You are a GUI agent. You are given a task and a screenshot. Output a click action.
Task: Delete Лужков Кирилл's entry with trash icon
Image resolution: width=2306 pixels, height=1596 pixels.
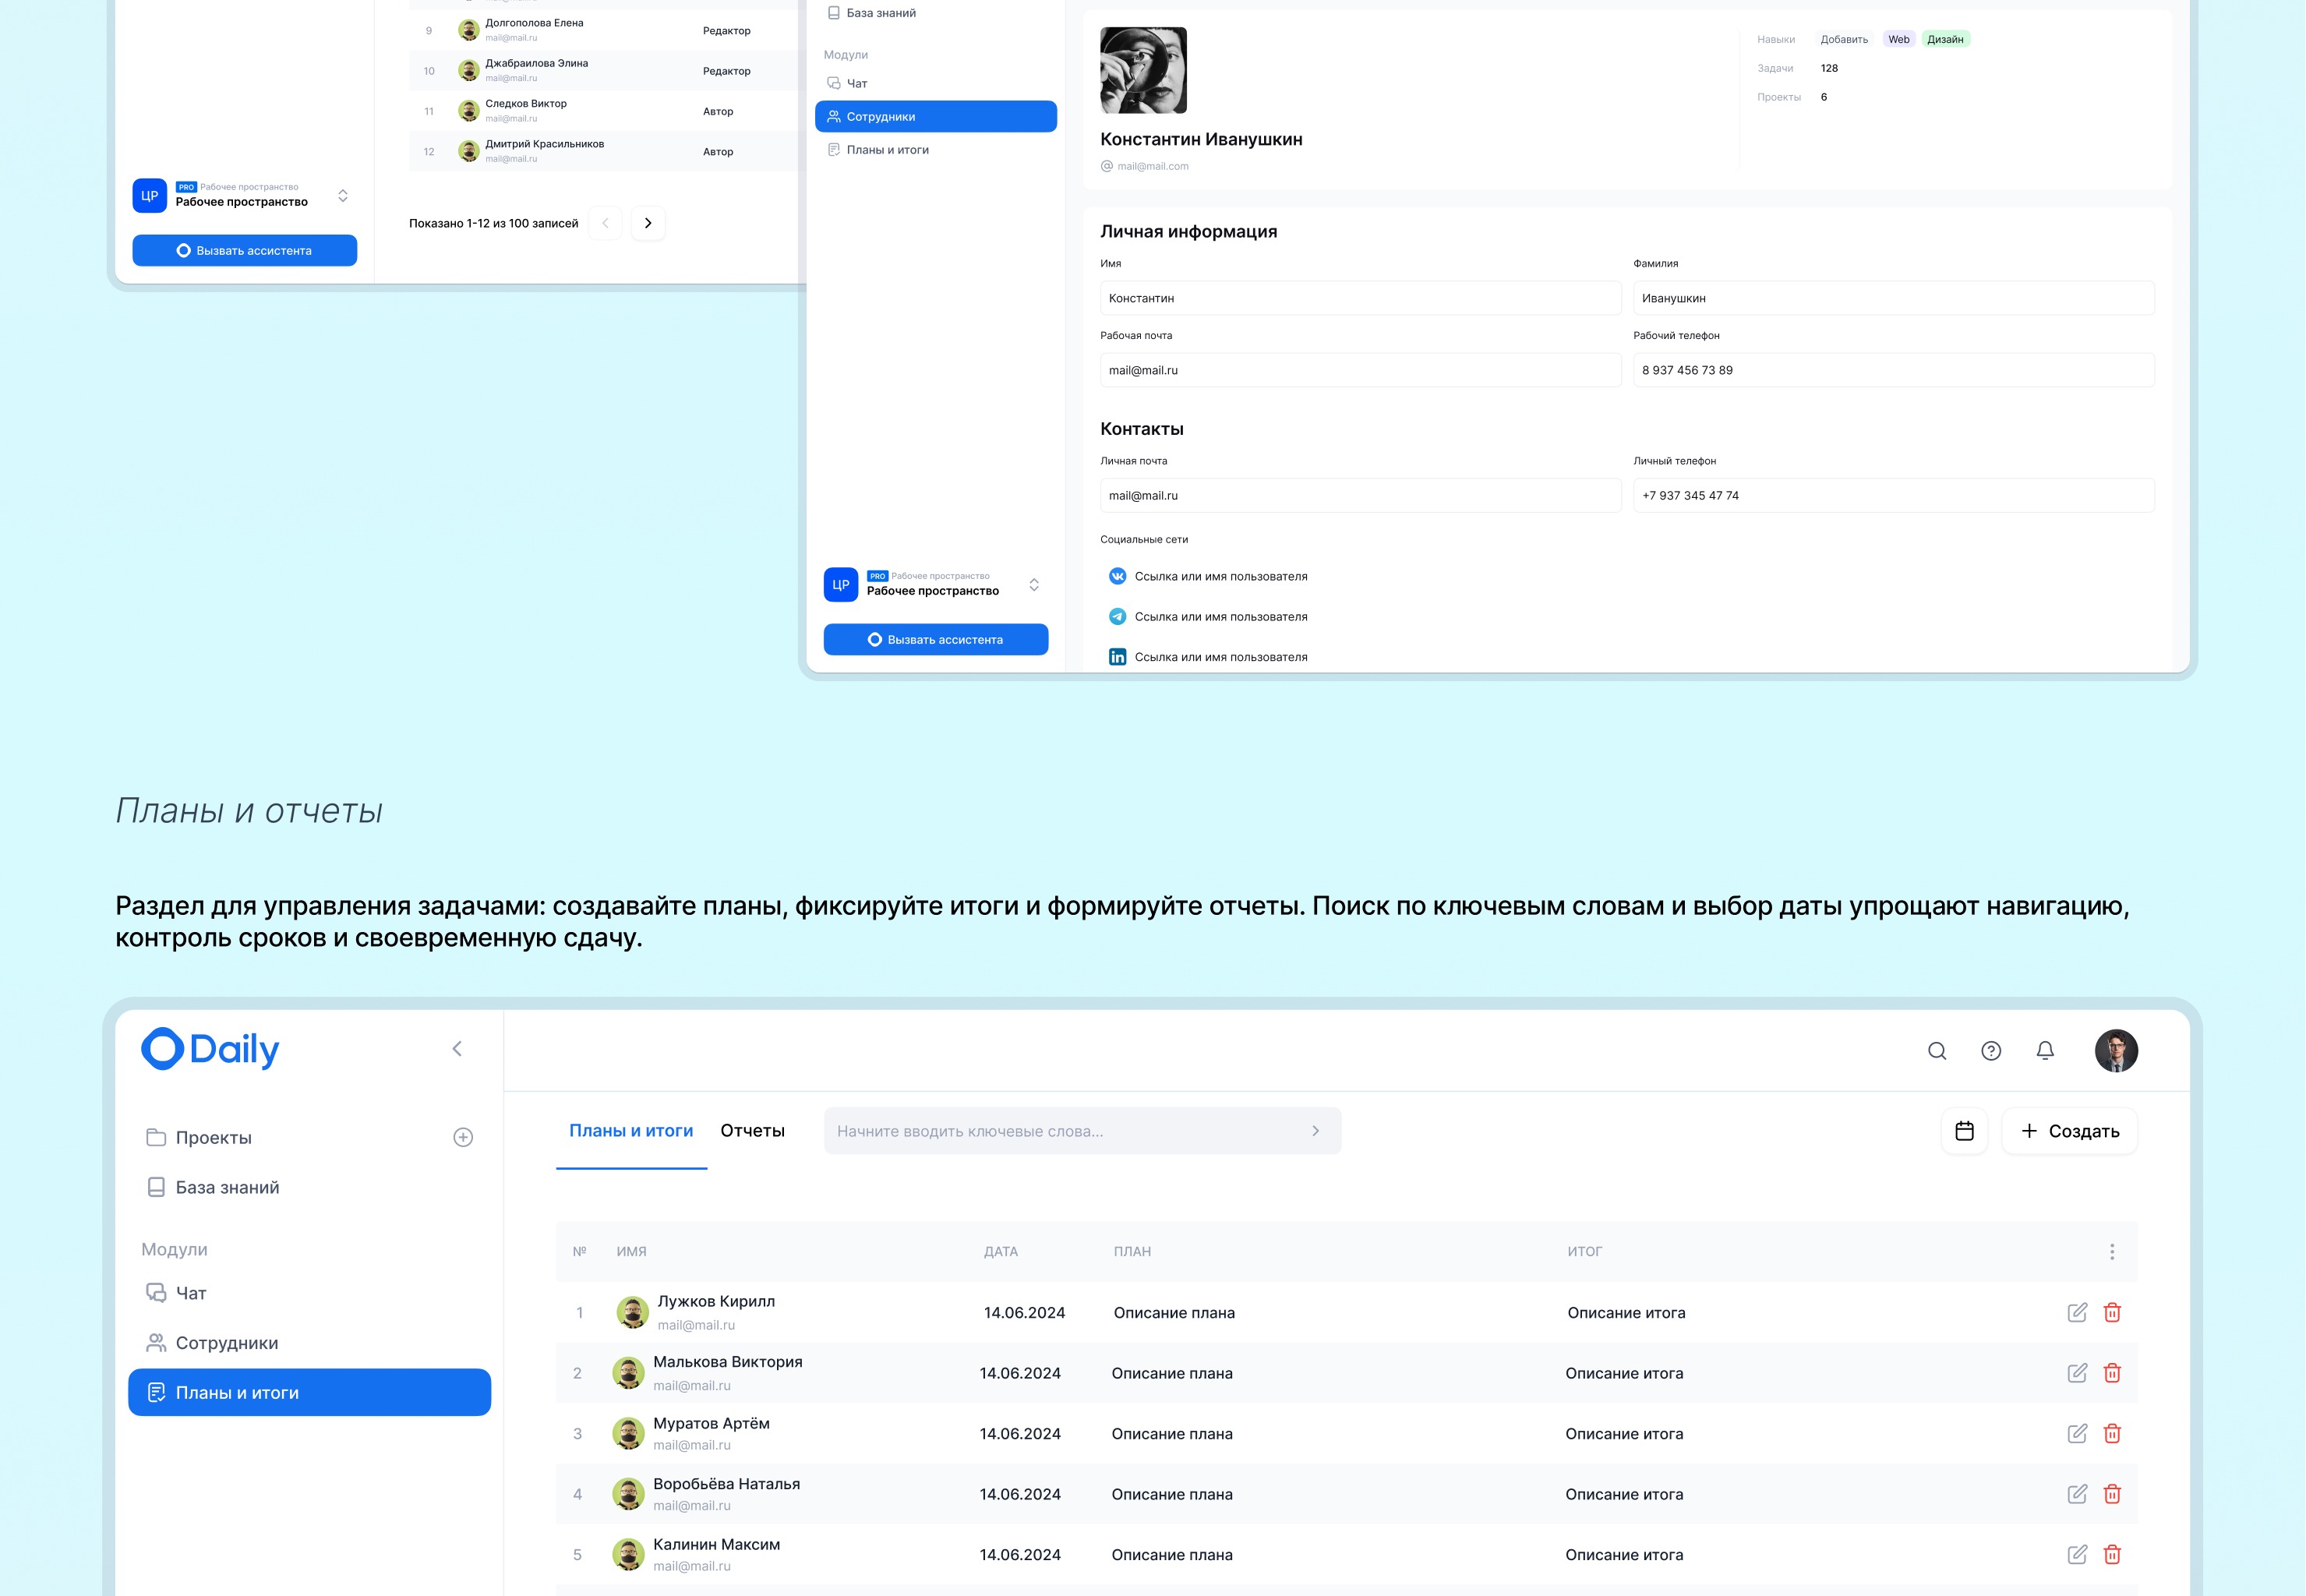pyautogui.click(x=2113, y=1312)
